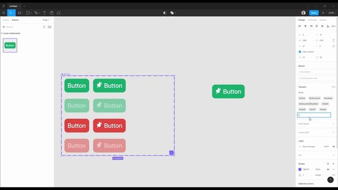This screenshot has height=190, width=338.
Task: Click Align horizontal centers icon
Action: click(305, 26)
